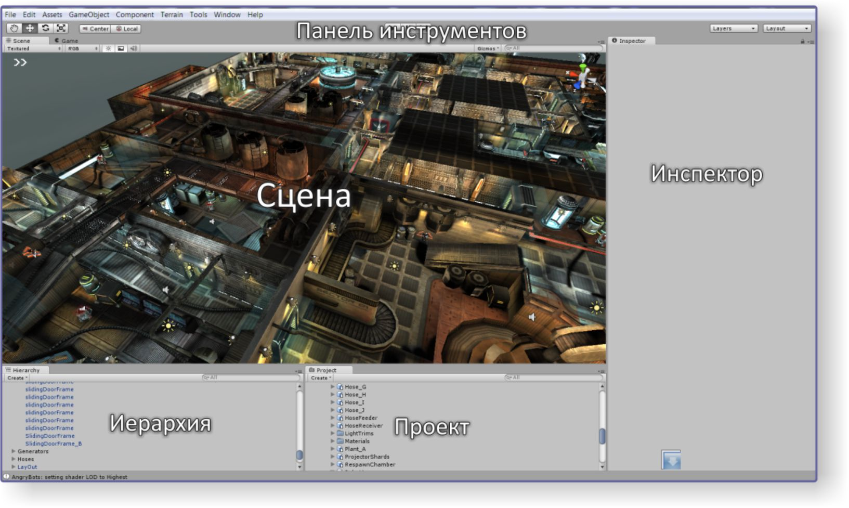The height and width of the screenshot is (508, 849).
Task: Click the Hose_I prefab icon
Action: (x=340, y=402)
